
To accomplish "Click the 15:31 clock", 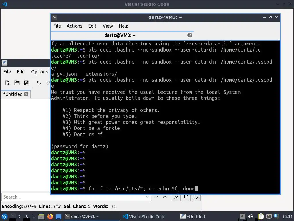I will [287, 216].
